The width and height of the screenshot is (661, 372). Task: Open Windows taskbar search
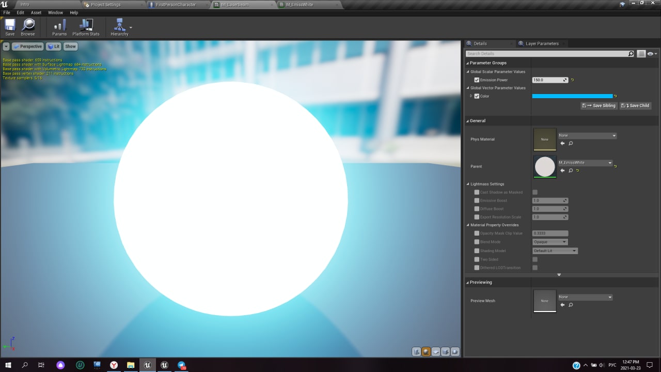click(25, 365)
